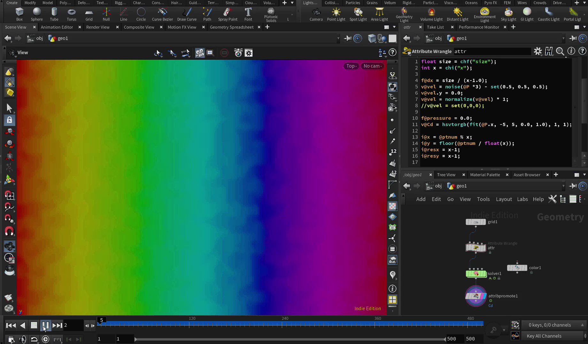Open the Material Palette tab
This screenshot has height=344, width=588.
[x=485, y=175]
